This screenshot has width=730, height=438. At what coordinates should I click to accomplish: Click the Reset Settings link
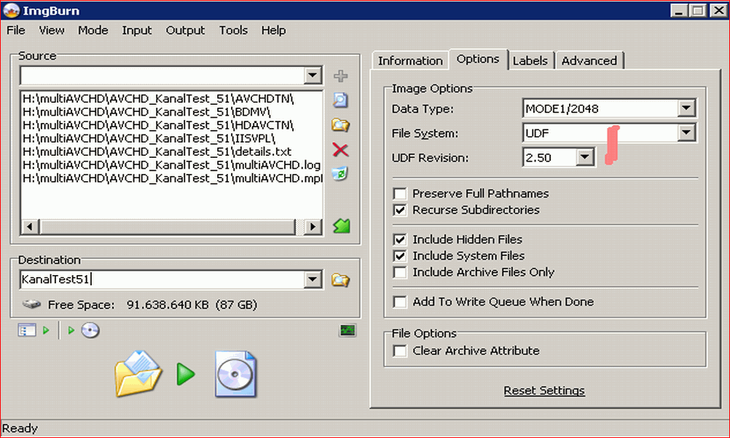pyautogui.click(x=544, y=391)
